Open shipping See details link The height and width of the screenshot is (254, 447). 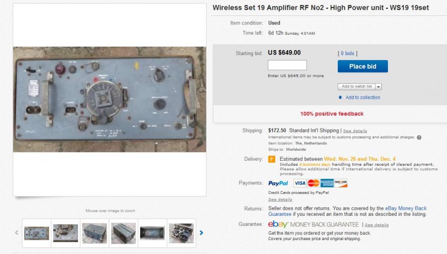pos(355,131)
